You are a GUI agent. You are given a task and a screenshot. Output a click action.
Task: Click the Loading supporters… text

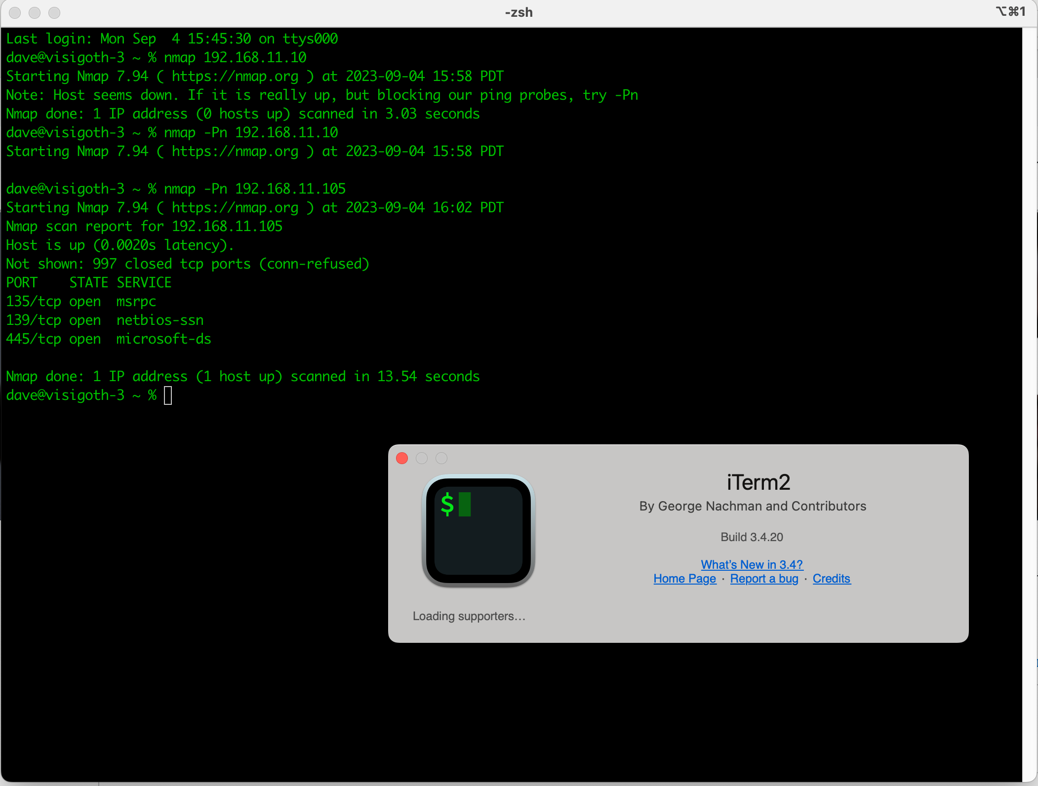(x=469, y=616)
